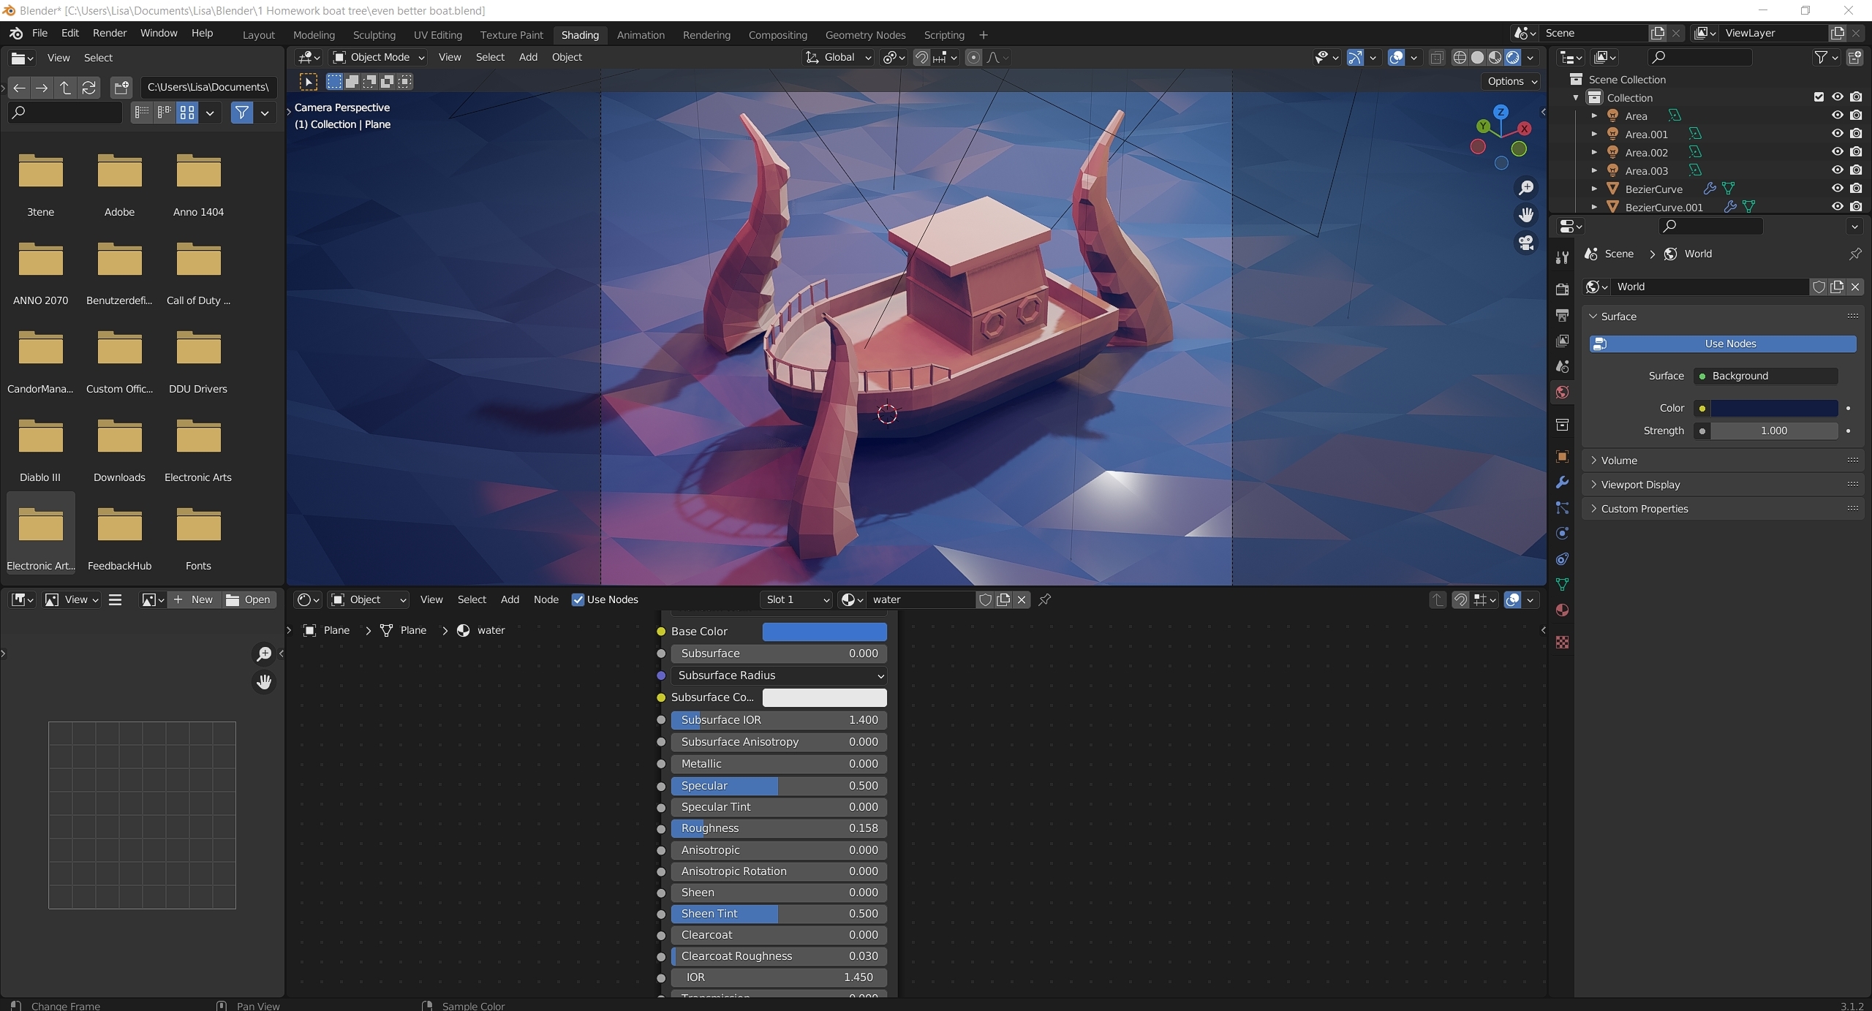Click the Open image button
Screen dimensions: 1872x1011
click(x=249, y=599)
